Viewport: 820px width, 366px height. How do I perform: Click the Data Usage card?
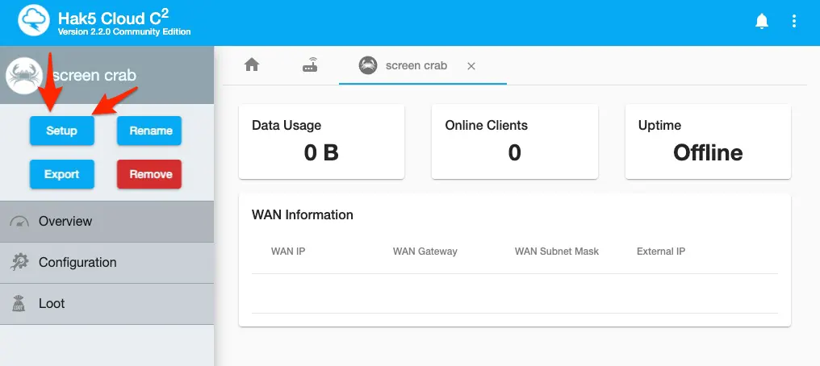321,142
